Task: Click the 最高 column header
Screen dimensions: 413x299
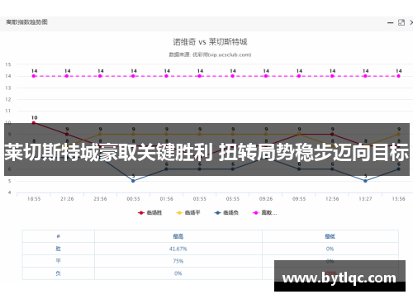Action: point(178,236)
